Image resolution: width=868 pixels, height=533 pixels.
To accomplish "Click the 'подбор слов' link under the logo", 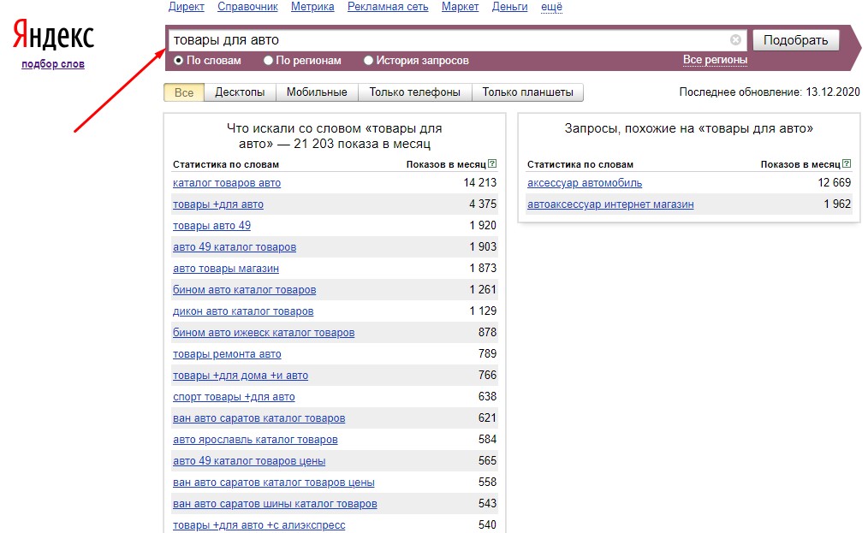I will (53, 64).
